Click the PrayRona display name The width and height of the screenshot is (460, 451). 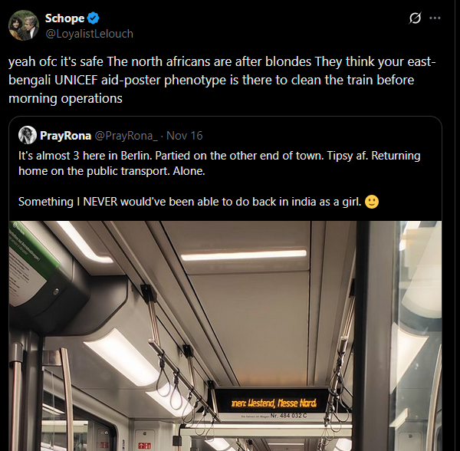(x=64, y=135)
